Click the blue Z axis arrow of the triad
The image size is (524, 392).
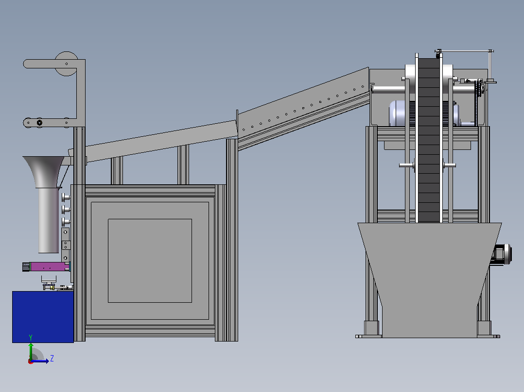40,361
